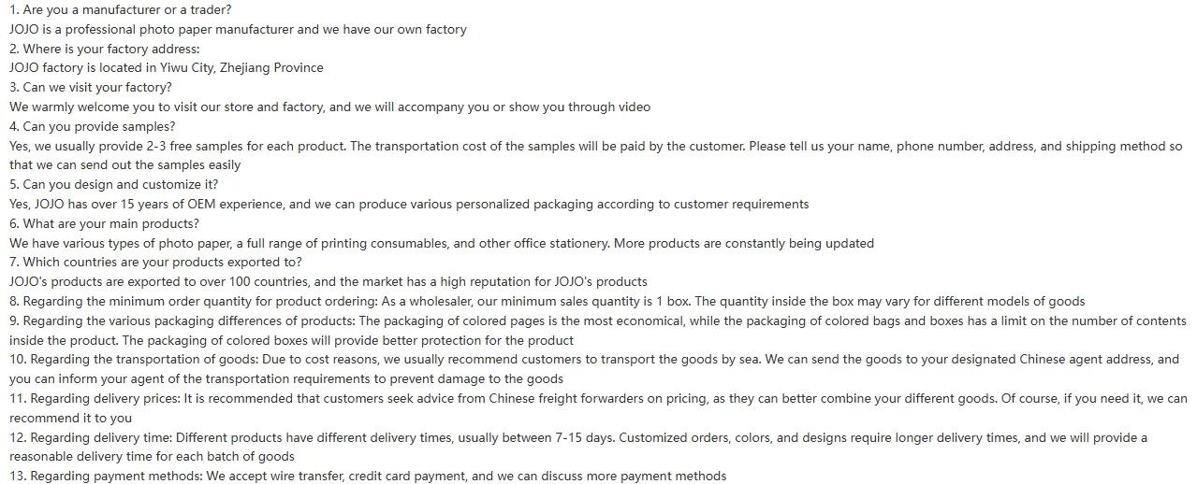Click the printing consumables and office stationery line
The image size is (1197, 484).
point(442,243)
